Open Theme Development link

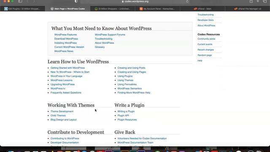(x=62, y=111)
